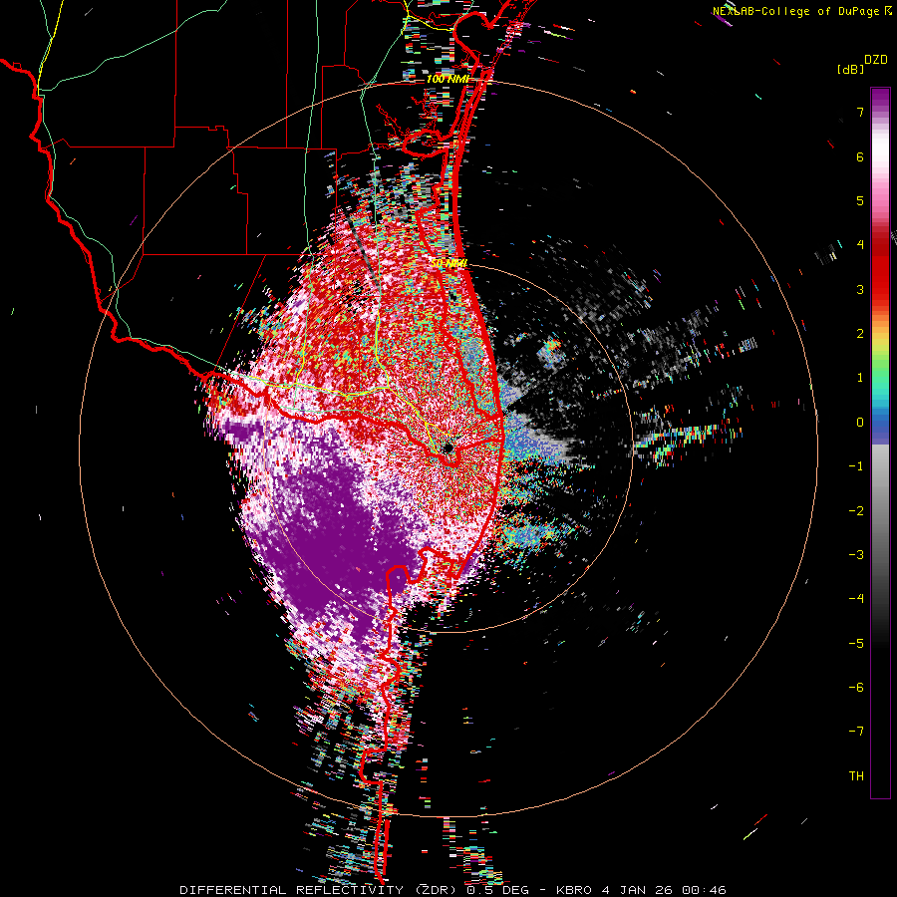Click the scale value -7
The width and height of the screenshot is (897, 897).
(x=856, y=732)
